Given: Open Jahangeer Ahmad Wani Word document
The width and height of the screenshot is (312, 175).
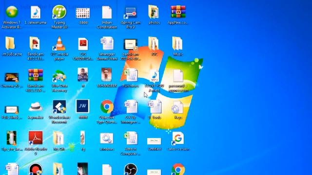Looking at the screenshot, I should [107, 43].
